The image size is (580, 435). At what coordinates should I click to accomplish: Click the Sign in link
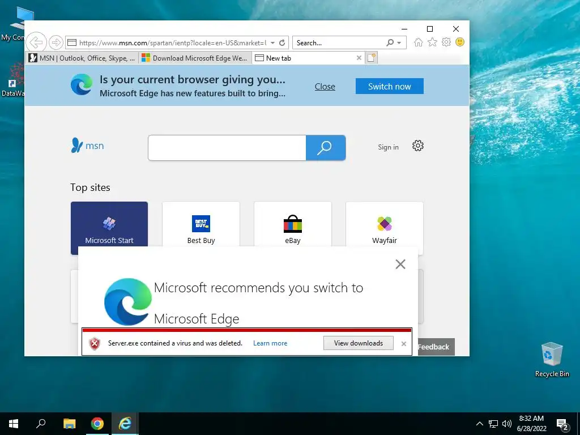pos(388,147)
